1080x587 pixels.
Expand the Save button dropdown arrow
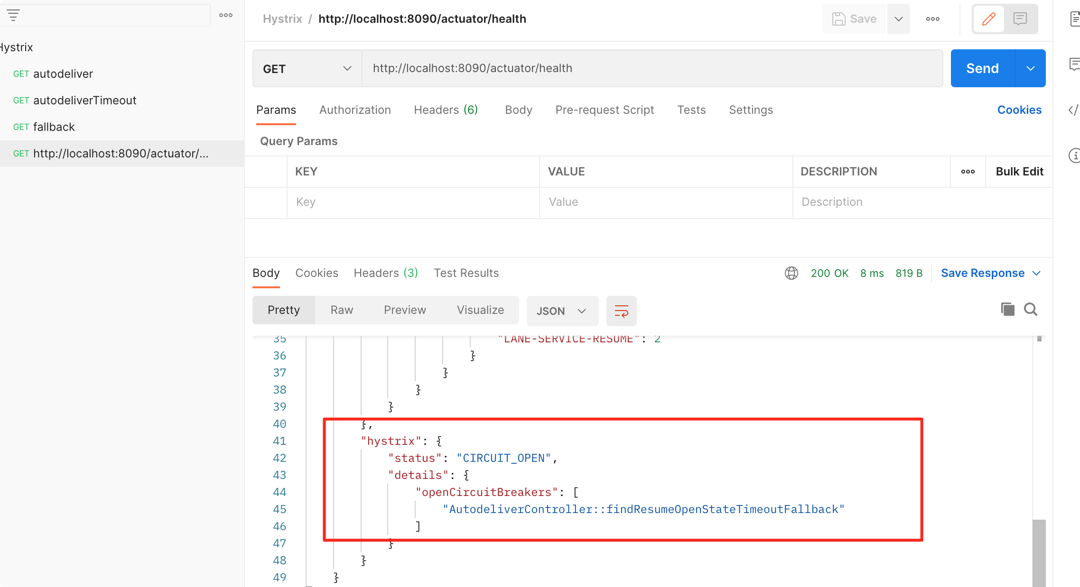click(899, 19)
